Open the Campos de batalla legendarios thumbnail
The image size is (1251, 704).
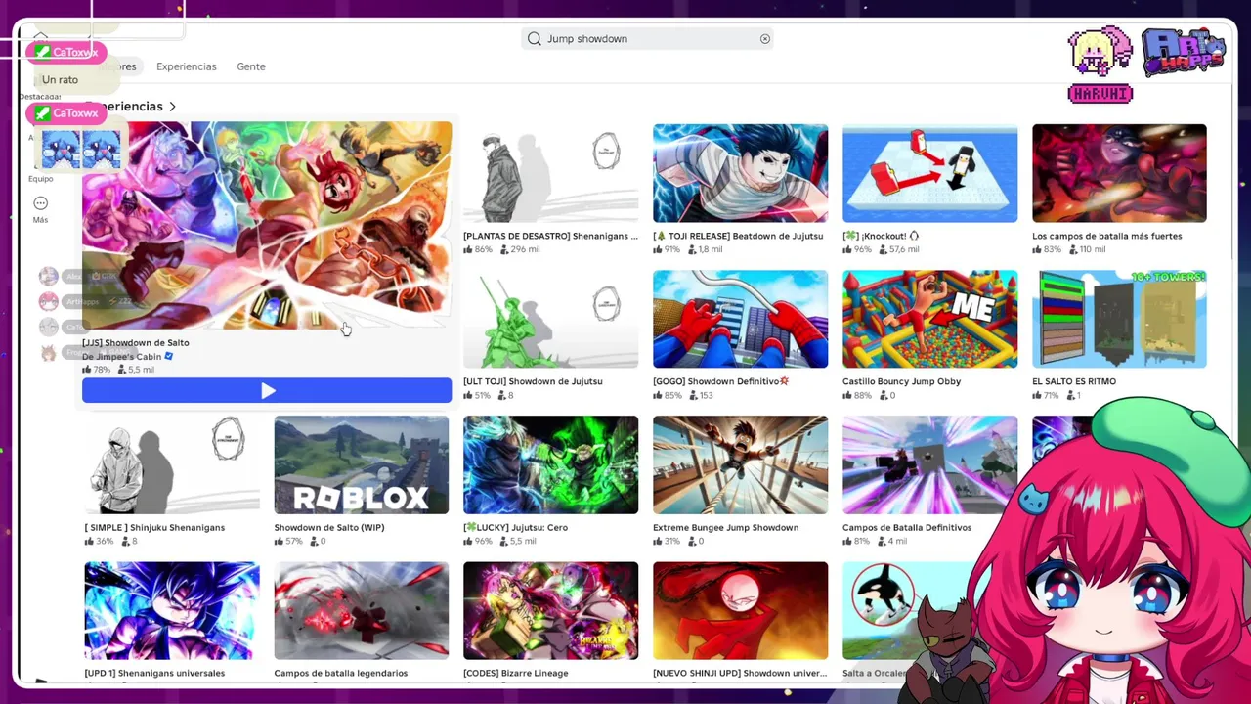[362, 610]
